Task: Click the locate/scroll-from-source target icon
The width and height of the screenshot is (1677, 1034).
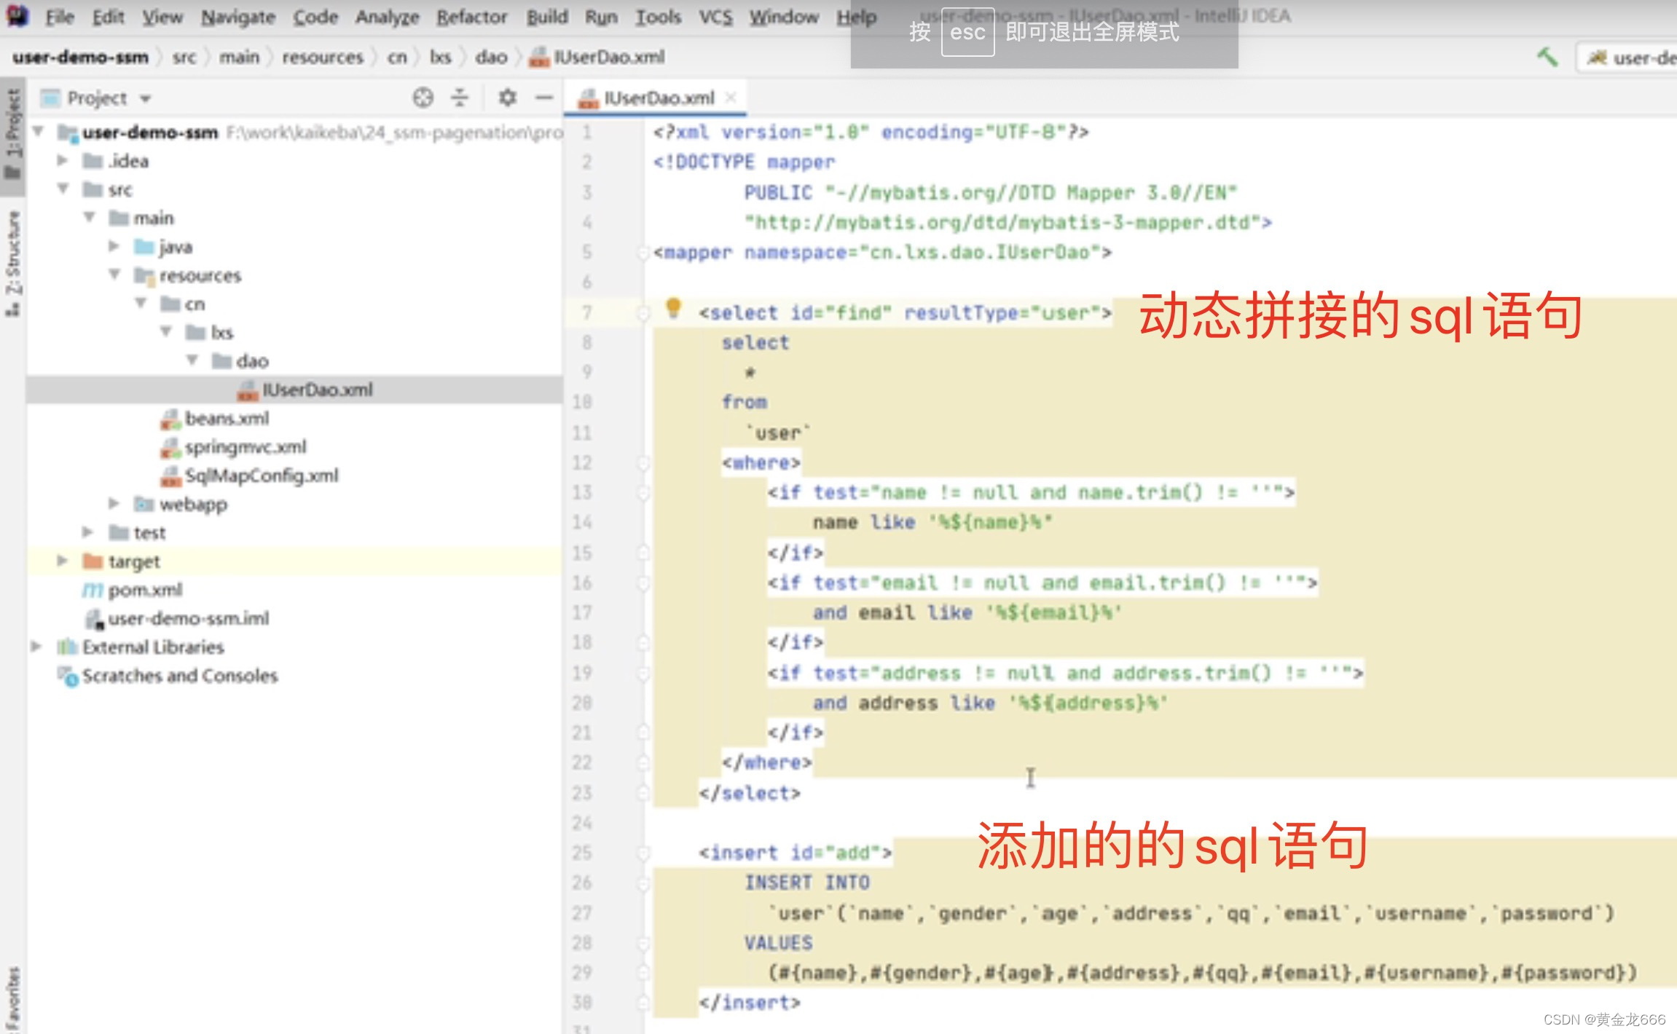Action: 423,98
